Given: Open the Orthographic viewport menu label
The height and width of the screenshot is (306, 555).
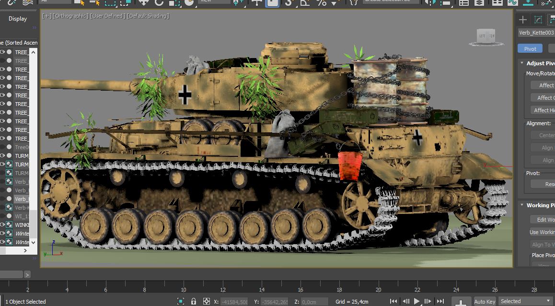Looking at the screenshot, I should (x=70, y=16).
